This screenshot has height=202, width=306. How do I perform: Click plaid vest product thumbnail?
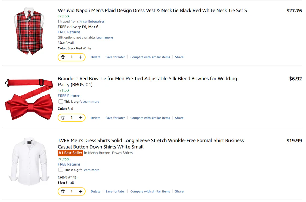click(30, 32)
